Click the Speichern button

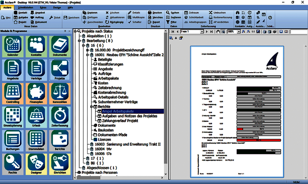[72, 18]
